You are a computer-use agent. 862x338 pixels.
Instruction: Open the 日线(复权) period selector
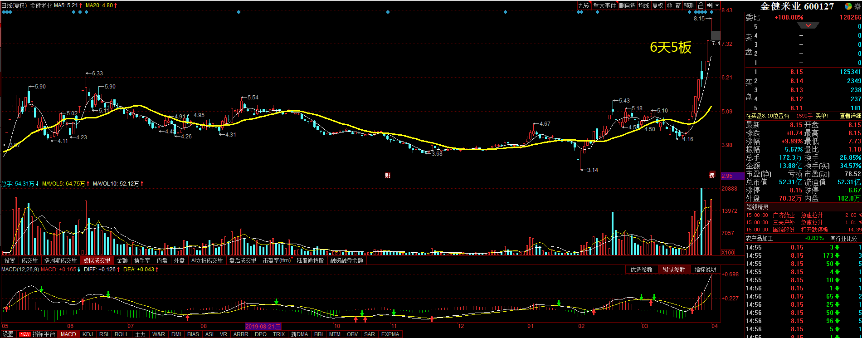pyautogui.click(x=15, y=5)
